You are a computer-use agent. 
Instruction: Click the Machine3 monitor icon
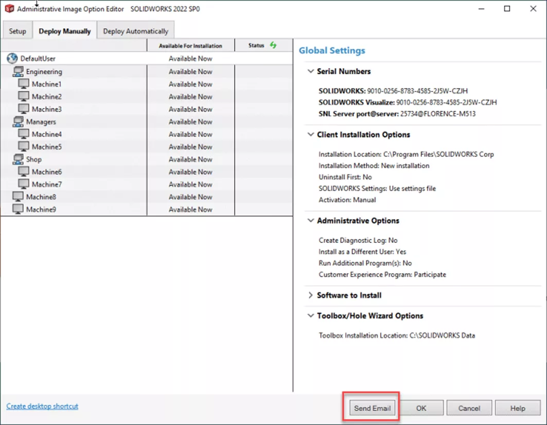(24, 109)
